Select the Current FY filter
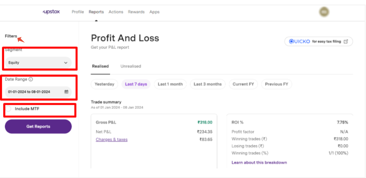366x178 pixels. click(x=243, y=84)
